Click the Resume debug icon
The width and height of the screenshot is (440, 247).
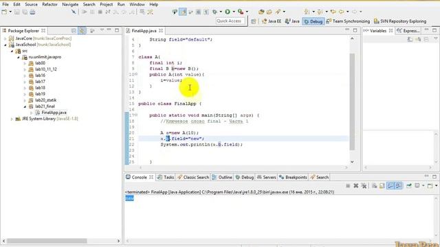[x=84, y=12]
